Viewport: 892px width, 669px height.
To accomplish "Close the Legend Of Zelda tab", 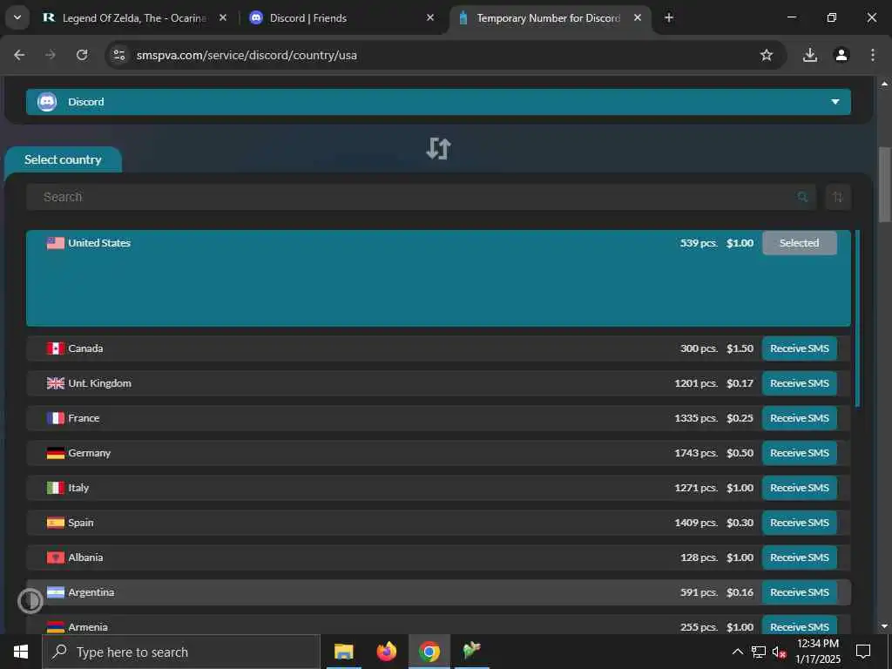I will (223, 18).
